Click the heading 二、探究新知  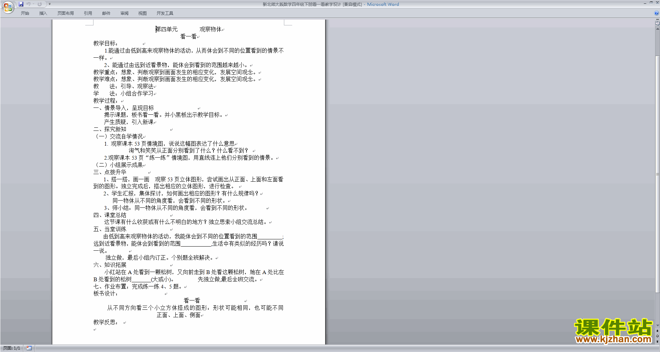[x=110, y=129]
